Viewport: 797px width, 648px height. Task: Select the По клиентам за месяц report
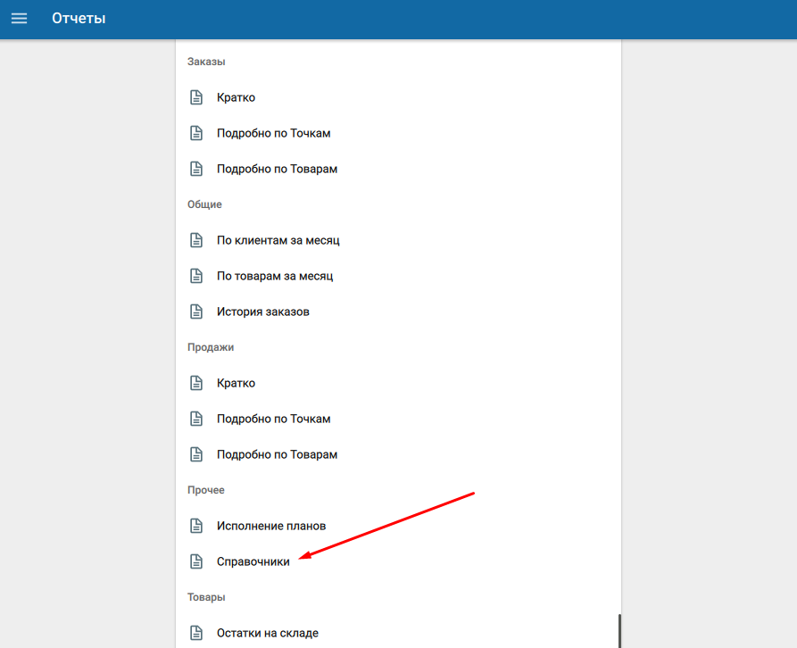pyautogui.click(x=278, y=240)
